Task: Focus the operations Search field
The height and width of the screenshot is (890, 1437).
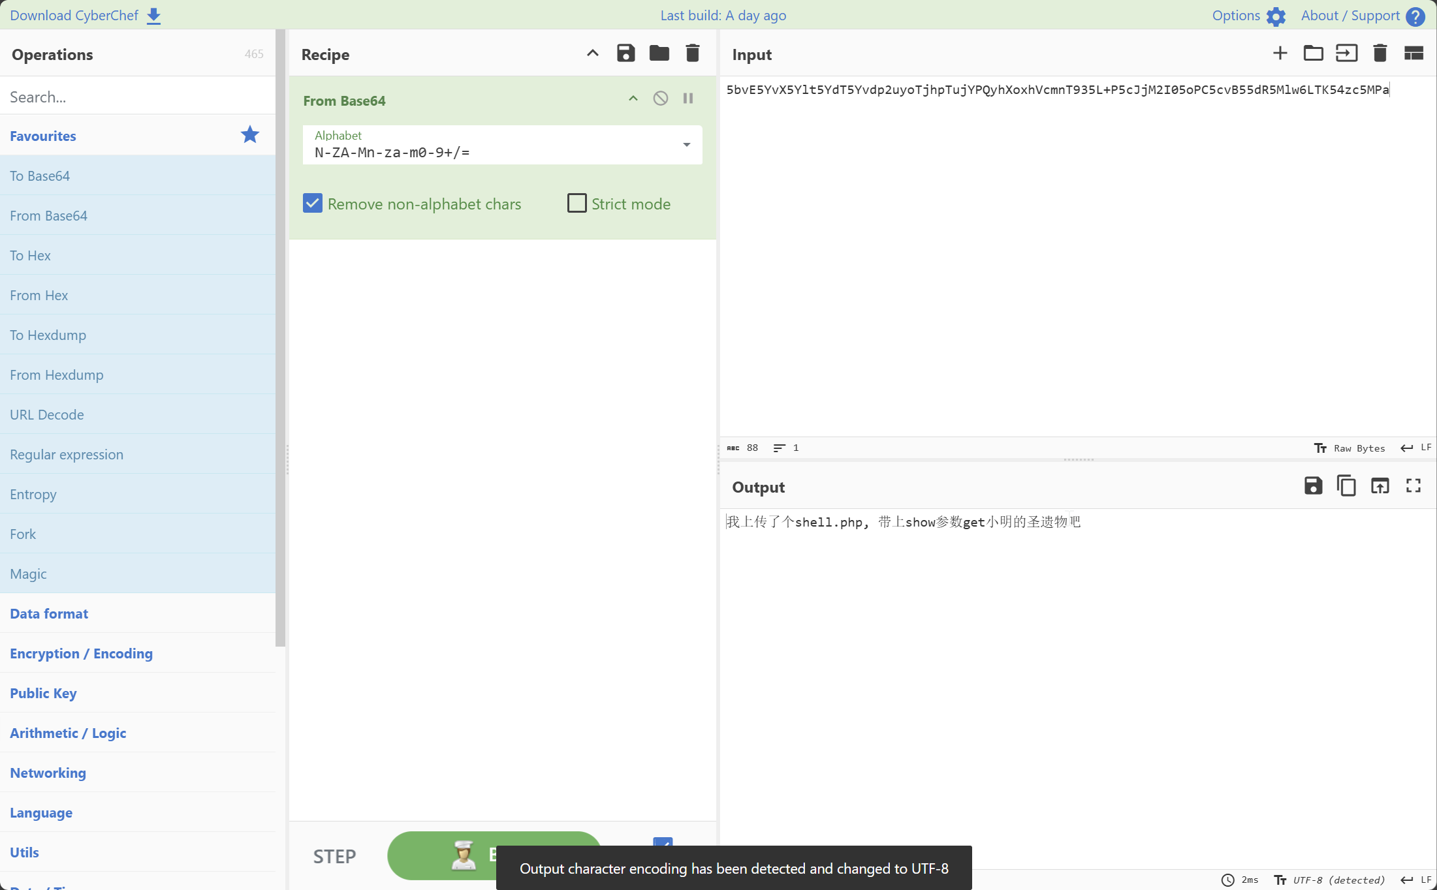Action: pyautogui.click(x=137, y=97)
